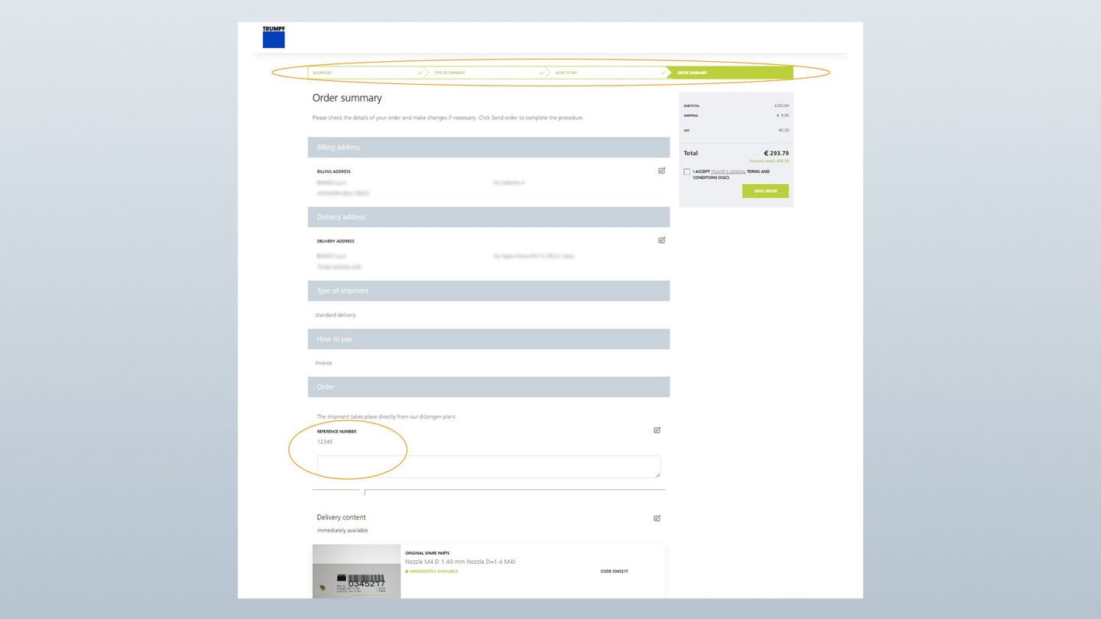
Task: Click into the order comment text box
Action: pyautogui.click(x=488, y=466)
